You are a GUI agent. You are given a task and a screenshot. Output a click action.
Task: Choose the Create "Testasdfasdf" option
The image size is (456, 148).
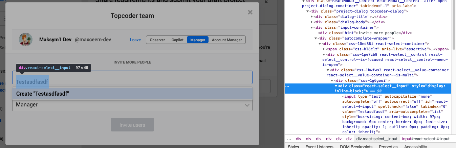click(132, 94)
